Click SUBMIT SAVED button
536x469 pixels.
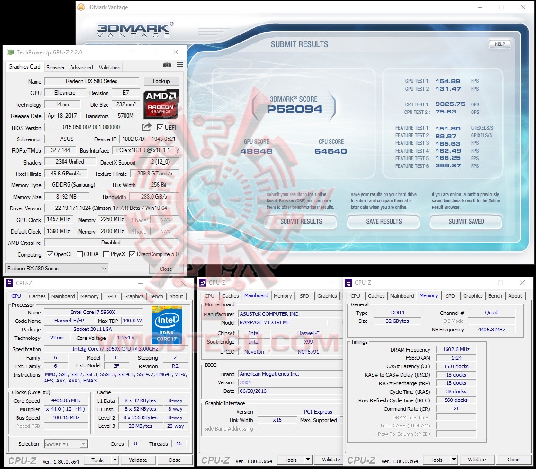[x=466, y=222]
